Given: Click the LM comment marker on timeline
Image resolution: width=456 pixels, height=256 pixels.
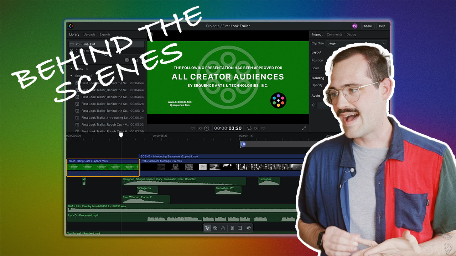Looking at the screenshot, I should pos(243,144).
